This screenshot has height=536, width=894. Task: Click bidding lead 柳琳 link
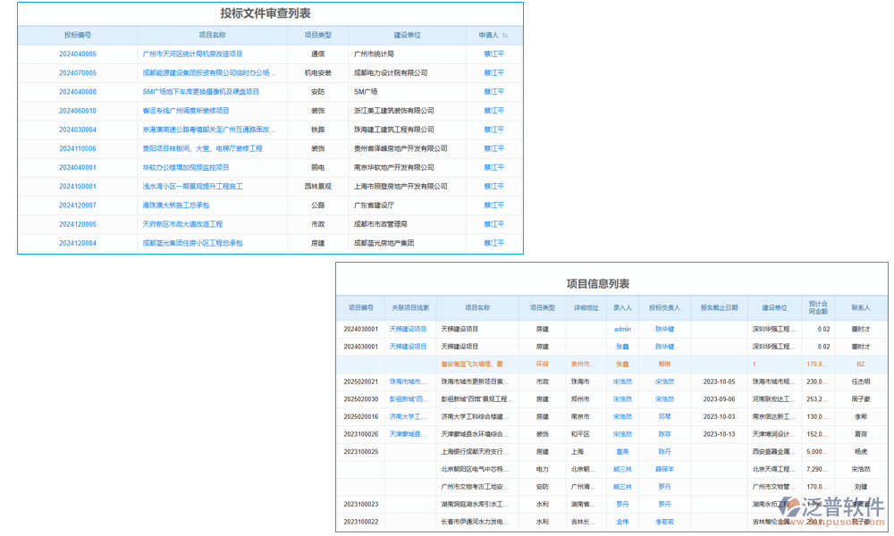[x=663, y=364]
